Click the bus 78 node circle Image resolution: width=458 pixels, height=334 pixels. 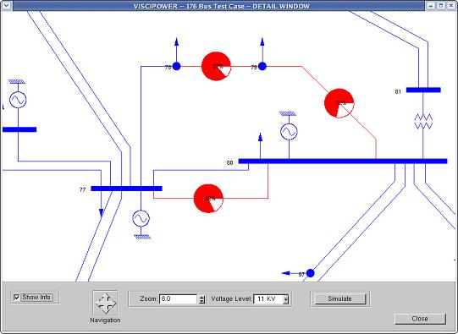tap(176, 67)
